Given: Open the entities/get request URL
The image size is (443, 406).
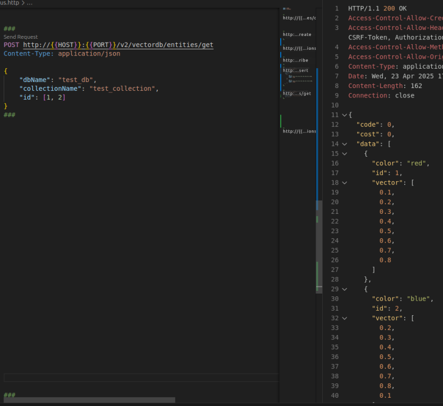Looking at the screenshot, I should 118,45.
